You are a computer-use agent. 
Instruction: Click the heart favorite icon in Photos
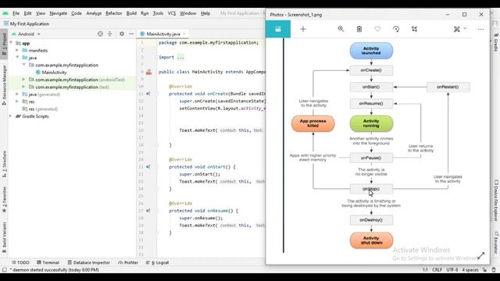[377, 29]
